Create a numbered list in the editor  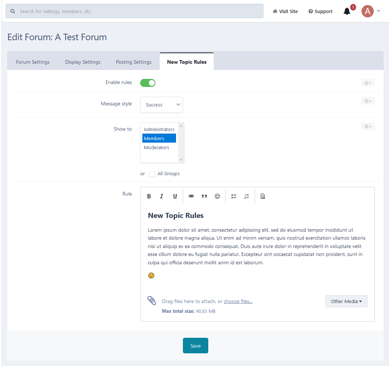[247, 196]
